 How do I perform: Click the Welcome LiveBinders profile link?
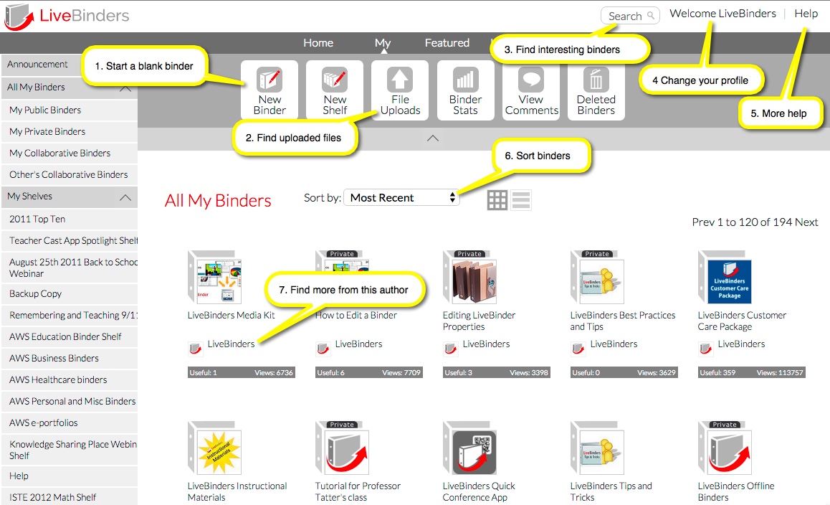722,14
